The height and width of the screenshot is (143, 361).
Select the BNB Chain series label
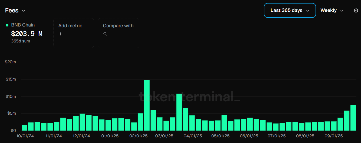23,25
